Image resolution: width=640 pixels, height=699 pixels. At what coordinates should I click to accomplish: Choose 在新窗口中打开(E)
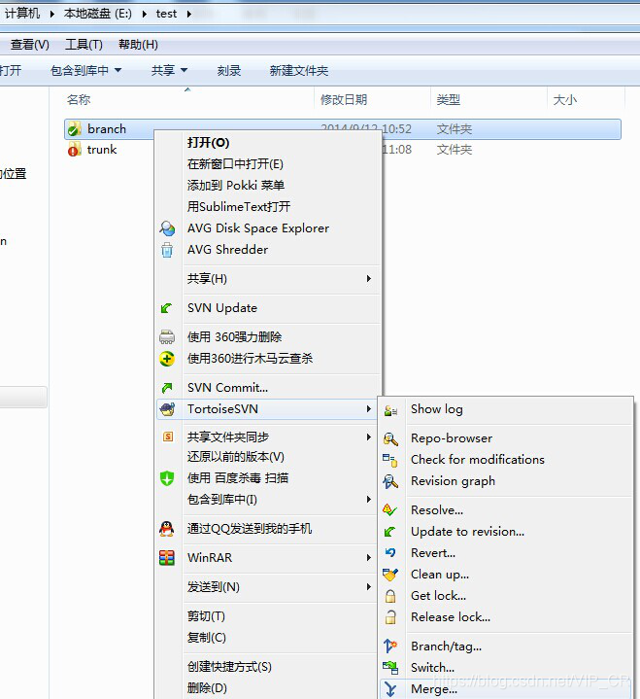click(235, 164)
